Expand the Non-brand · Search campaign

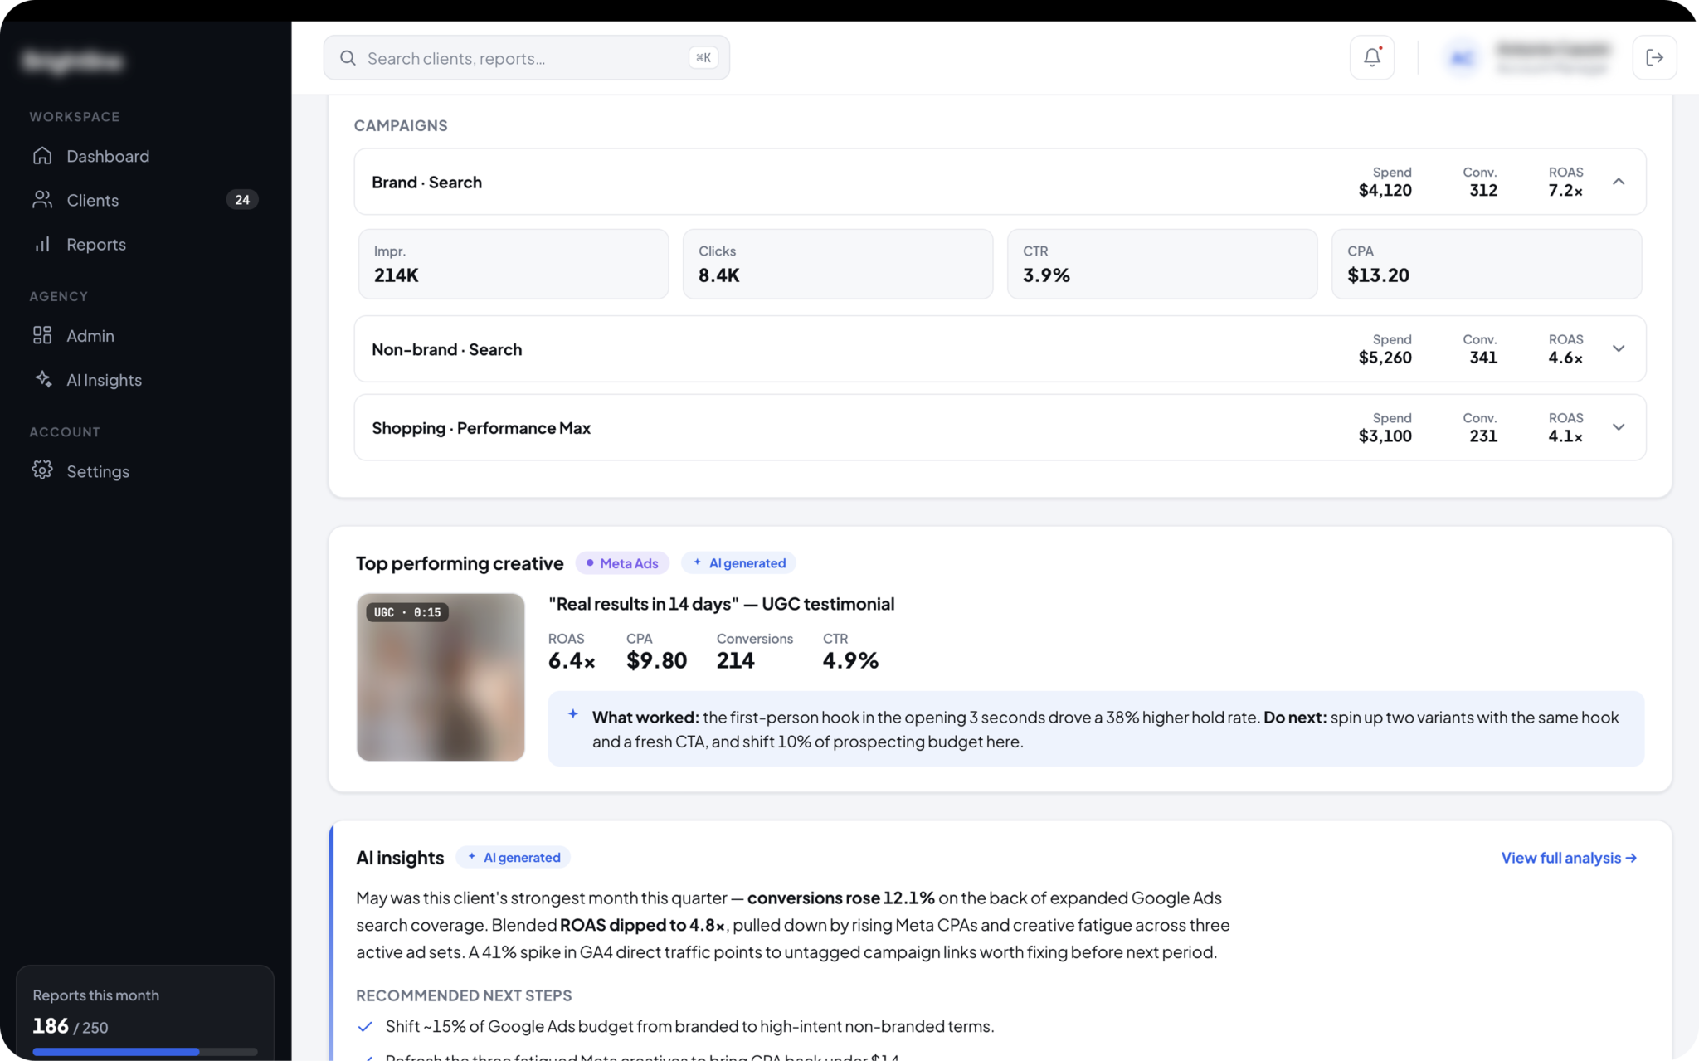pyautogui.click(x=1619, y=348)
